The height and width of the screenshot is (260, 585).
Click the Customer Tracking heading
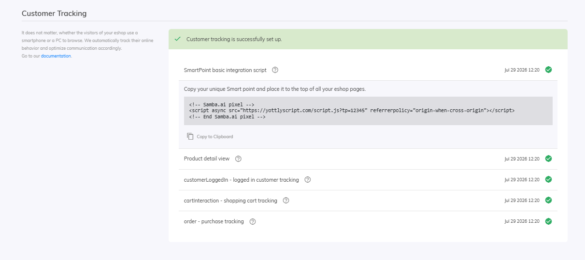pyautogui.click(x=54, y=14)
